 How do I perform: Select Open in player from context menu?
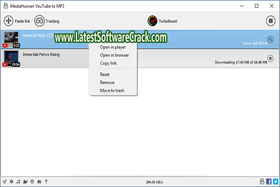click(113, 47)
